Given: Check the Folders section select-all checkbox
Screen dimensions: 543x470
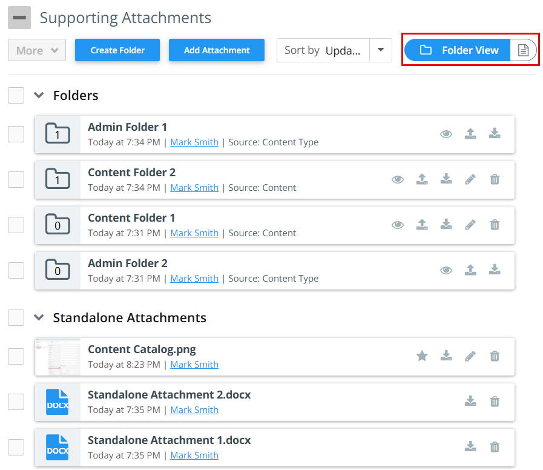Looking at the screenshot, I should (16, 96).
